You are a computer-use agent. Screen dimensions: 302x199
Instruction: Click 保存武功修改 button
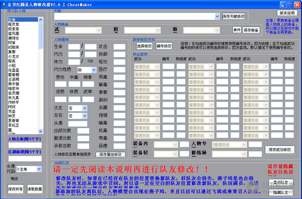click(280, 150)
